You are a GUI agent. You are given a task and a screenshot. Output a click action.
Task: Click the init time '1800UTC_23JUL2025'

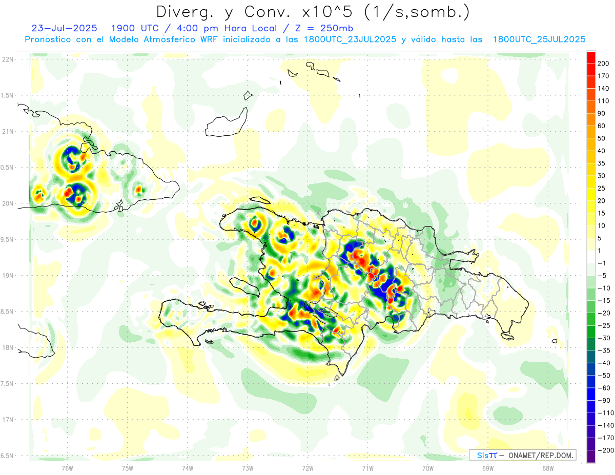coord(350,39)
